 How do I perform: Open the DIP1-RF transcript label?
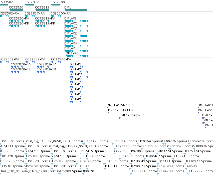click(x=70, y=38)
